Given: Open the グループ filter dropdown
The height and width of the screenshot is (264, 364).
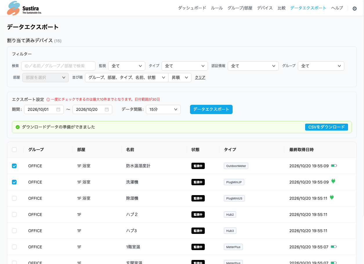Looking at the screenshot, I should tap(321, 66).
